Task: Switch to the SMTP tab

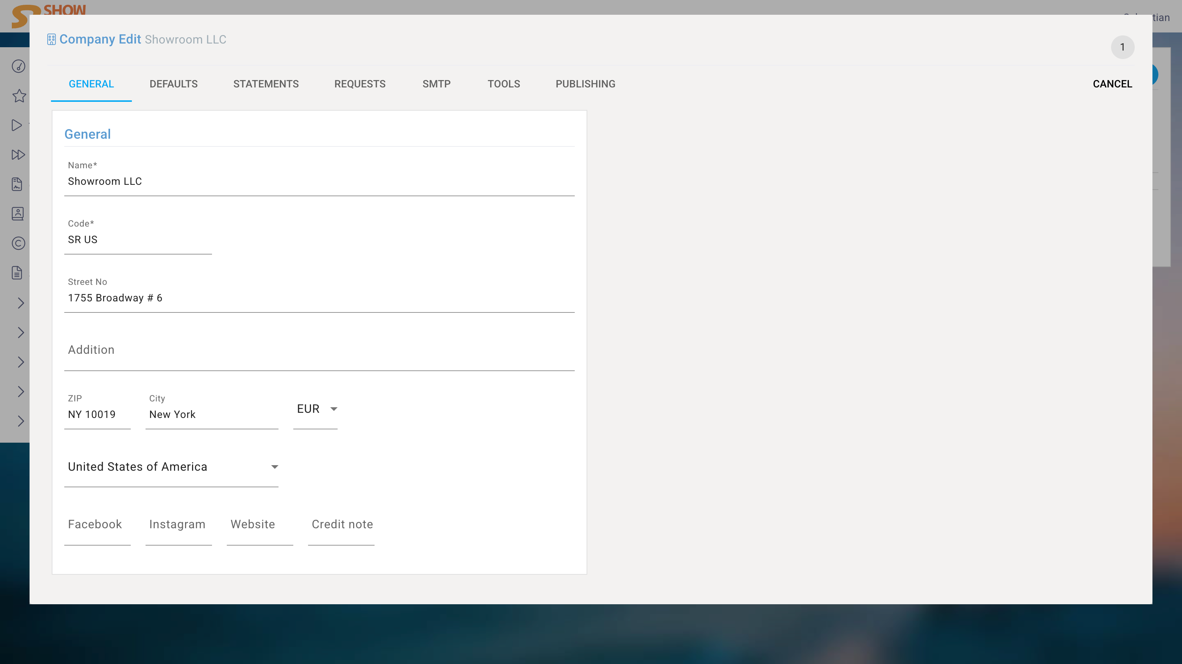Action: (x=436, y=84)
